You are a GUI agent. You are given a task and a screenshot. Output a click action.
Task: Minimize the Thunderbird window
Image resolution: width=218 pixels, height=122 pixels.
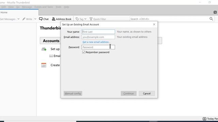(200, 2)
